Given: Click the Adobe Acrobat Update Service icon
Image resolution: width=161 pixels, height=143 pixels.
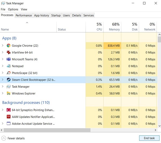Looking at the screenshot, I should tap(9, 123).
